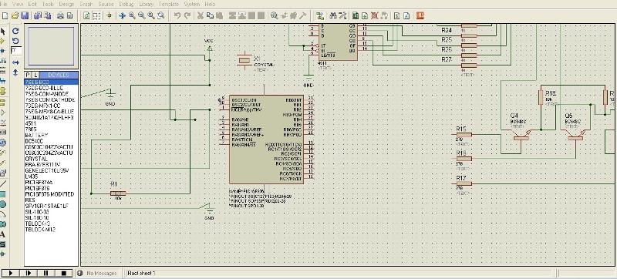
Task: Open the design explorer
Action: (x=356, y=15)
